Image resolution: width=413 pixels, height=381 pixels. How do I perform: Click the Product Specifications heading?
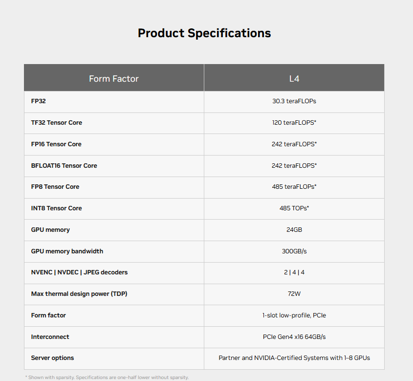204,33
